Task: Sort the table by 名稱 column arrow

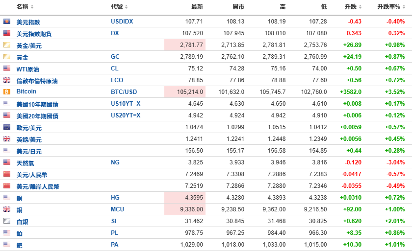Action: [32, 7]
